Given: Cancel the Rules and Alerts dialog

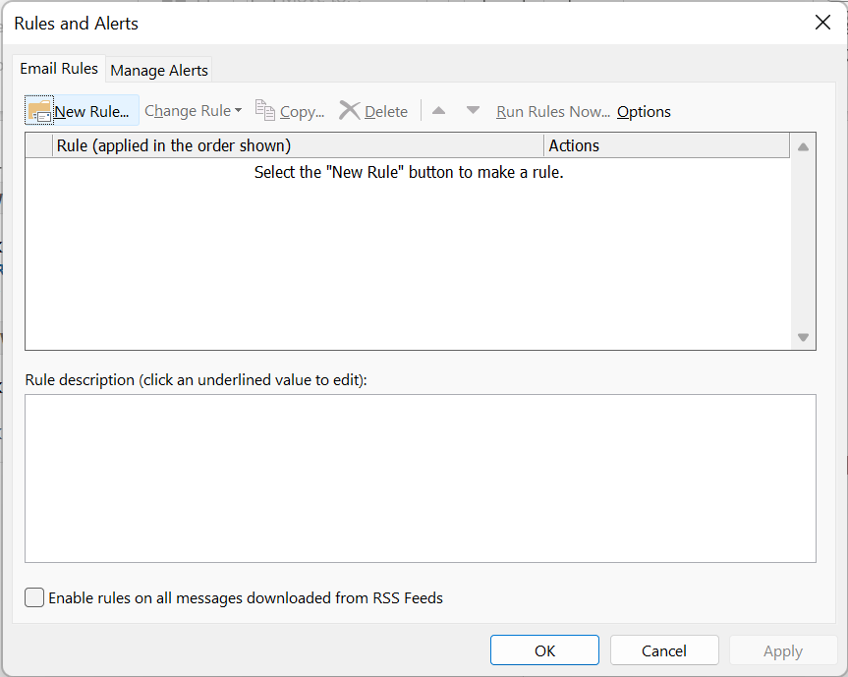Looking at the screenshot, I should (664, 650).
